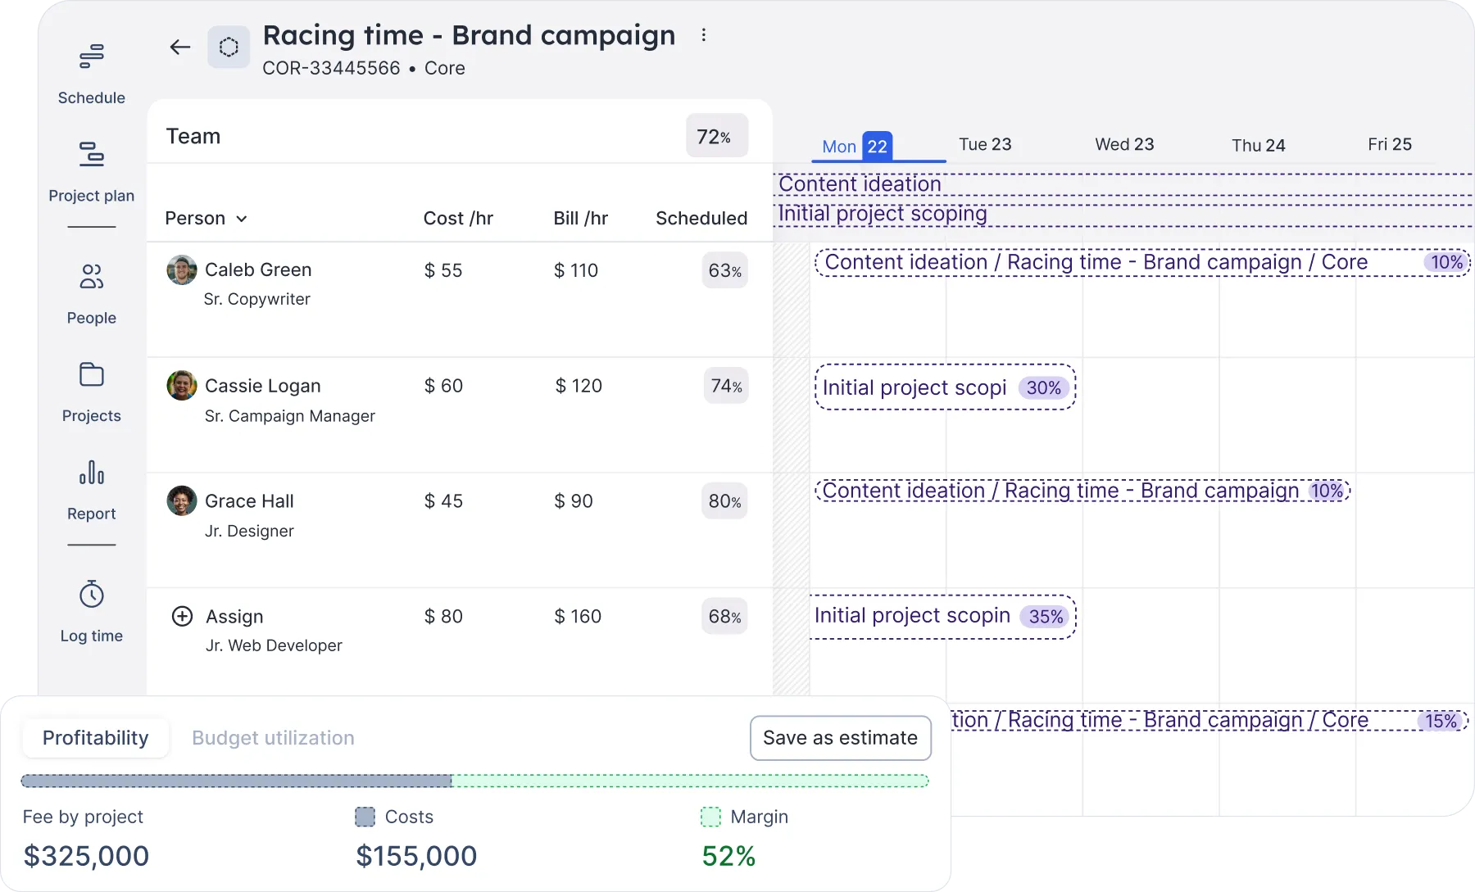The width and height of the screenshot is (1475, 892).
Task: Open the project options kebab menu
Action: (x=704, y=34)
